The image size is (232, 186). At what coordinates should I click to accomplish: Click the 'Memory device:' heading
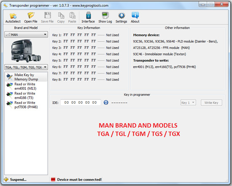click(x=146, y=35)
